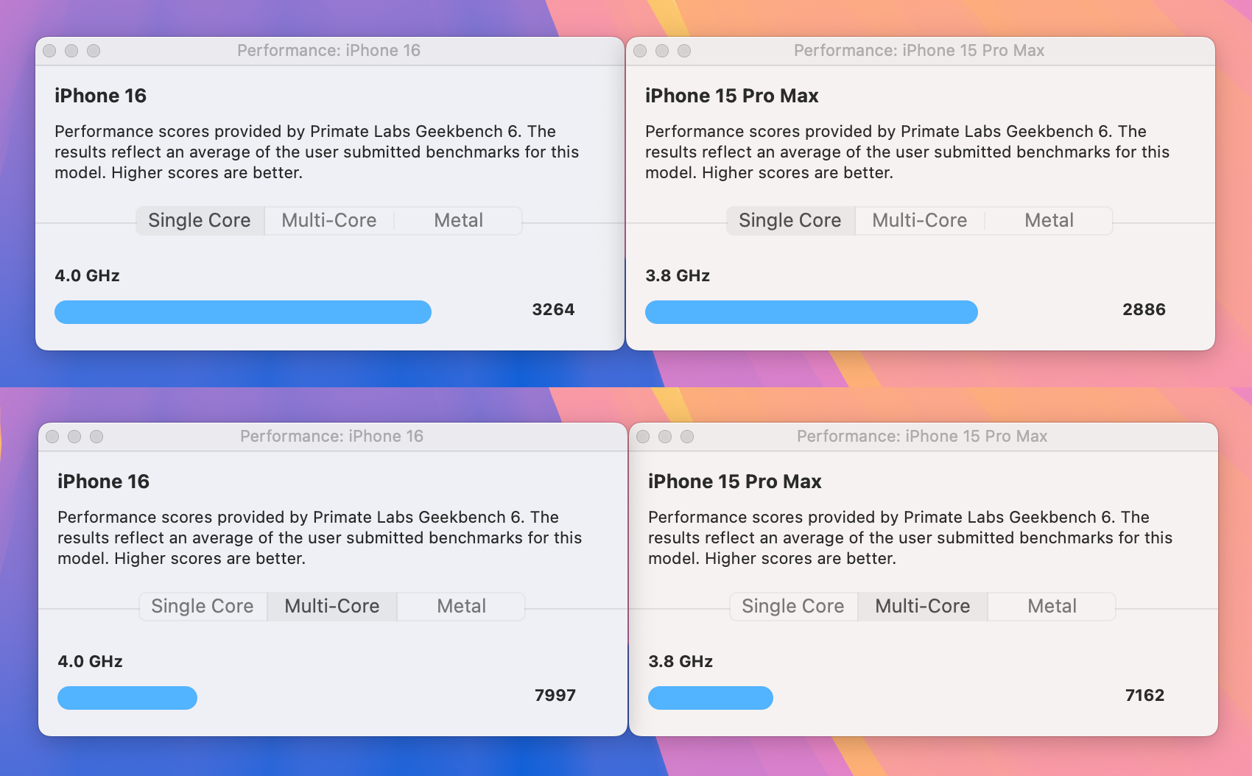Click the blue score bar for 2886
Image resolution: width=1252 pixels, height=776 pixels.
pos(811,312)
